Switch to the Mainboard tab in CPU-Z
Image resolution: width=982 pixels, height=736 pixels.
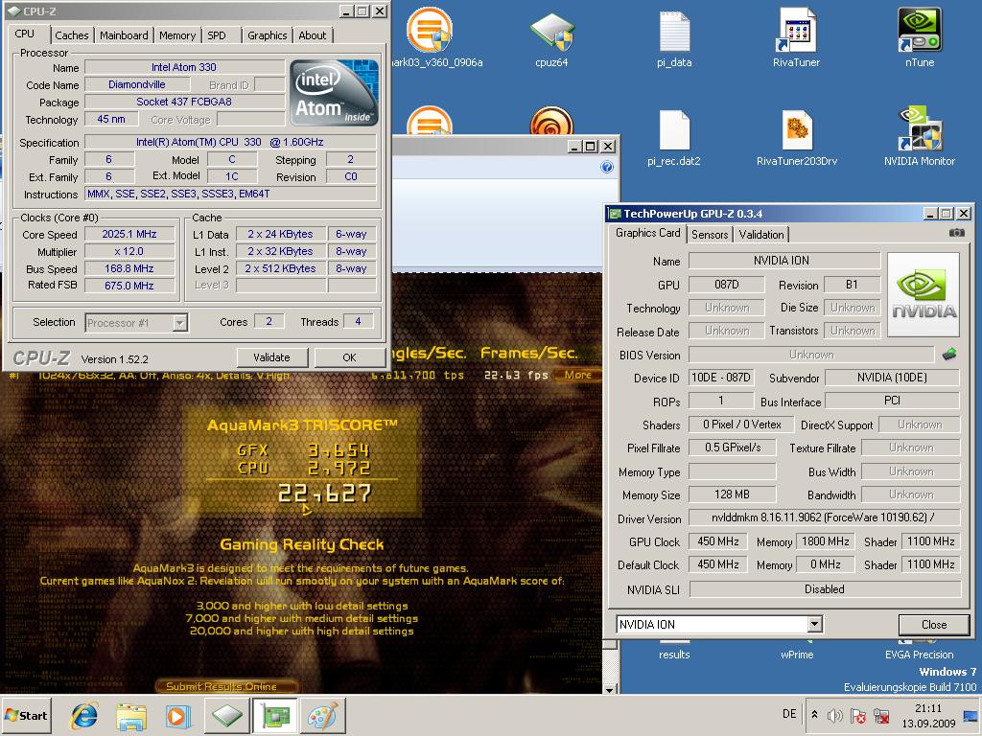(124, 35)
